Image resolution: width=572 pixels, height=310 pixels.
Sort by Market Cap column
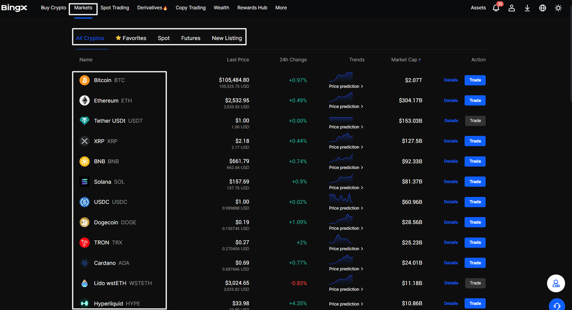(x=406, y=60)
